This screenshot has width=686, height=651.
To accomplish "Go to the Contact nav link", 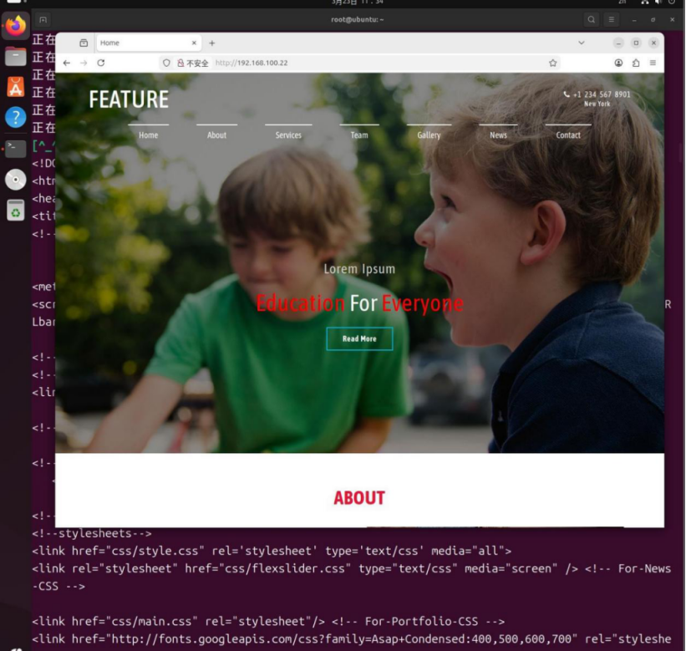I will click(x=568, y=135).
